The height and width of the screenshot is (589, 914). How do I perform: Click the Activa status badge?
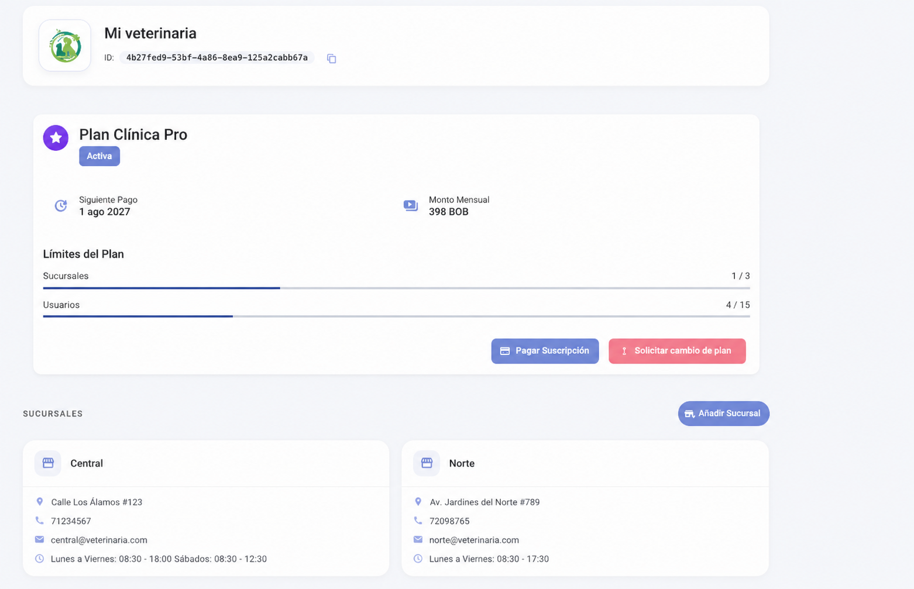coord(99,156)
